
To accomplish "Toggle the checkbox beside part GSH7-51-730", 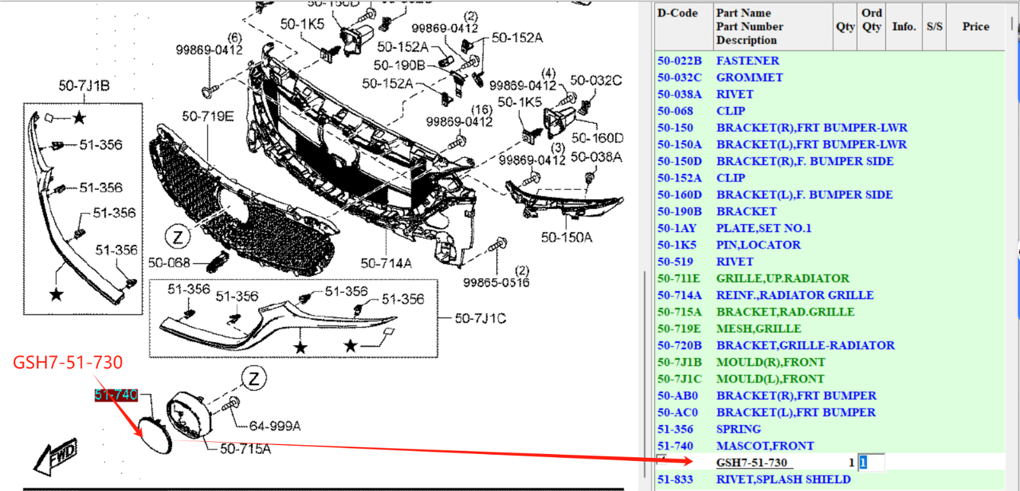I will 662,459.
